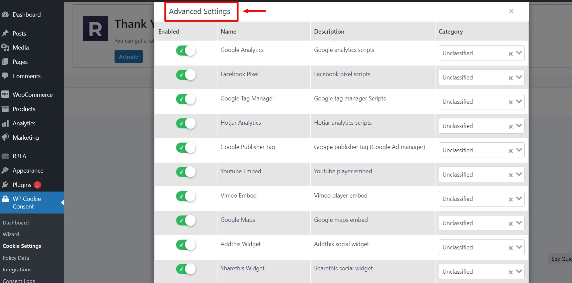The height and width of the screenshot is (283, 572).
Task: Clear the Sharethis Widget category with the x
Action: tap(510, 272)
